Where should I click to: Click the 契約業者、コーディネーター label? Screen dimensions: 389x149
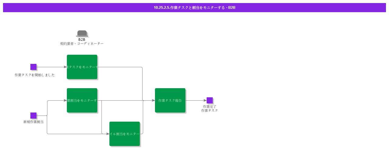click(82, 44)
